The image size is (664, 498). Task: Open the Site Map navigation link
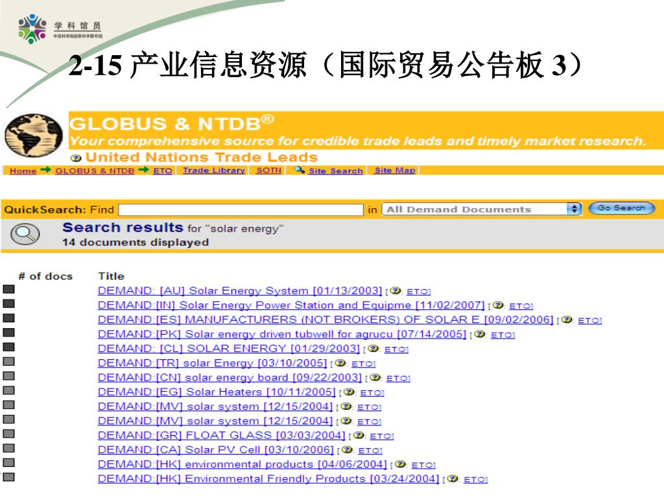[395, 171]
